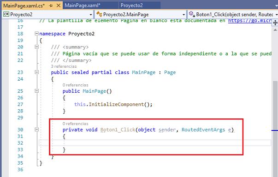Collapse the Boton1_Click method block
This screenshot has height=177, width=278.
[x=36, y=130]
